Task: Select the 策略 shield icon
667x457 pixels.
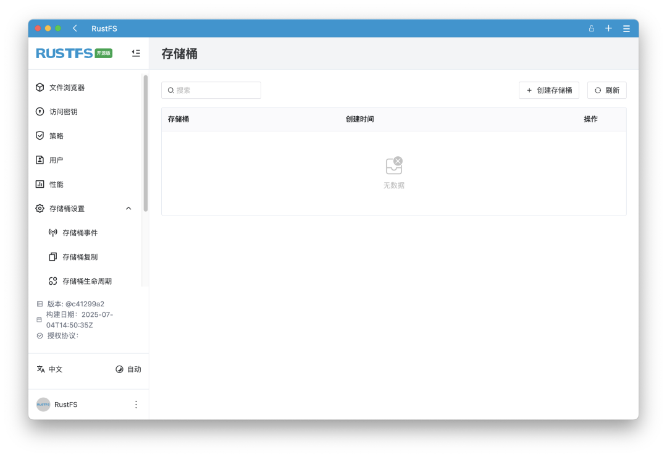Action: point(40,136)
